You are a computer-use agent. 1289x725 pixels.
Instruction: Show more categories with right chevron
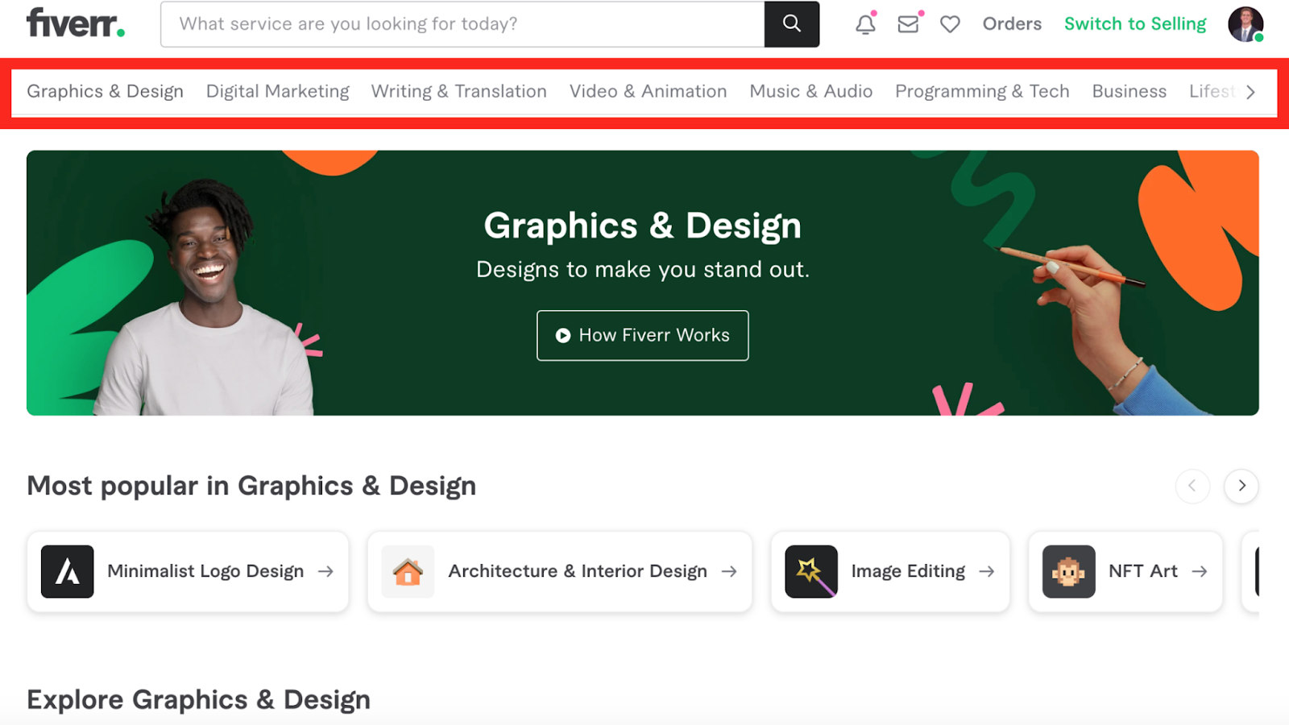(x=1250, y=92)
